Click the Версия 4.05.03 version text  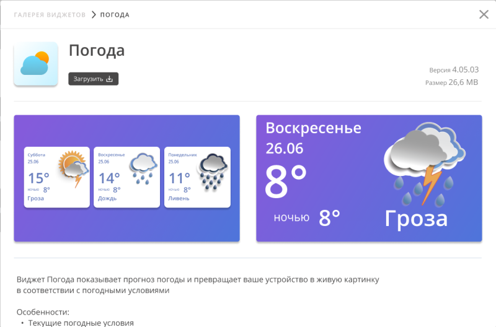click(454, 70)
